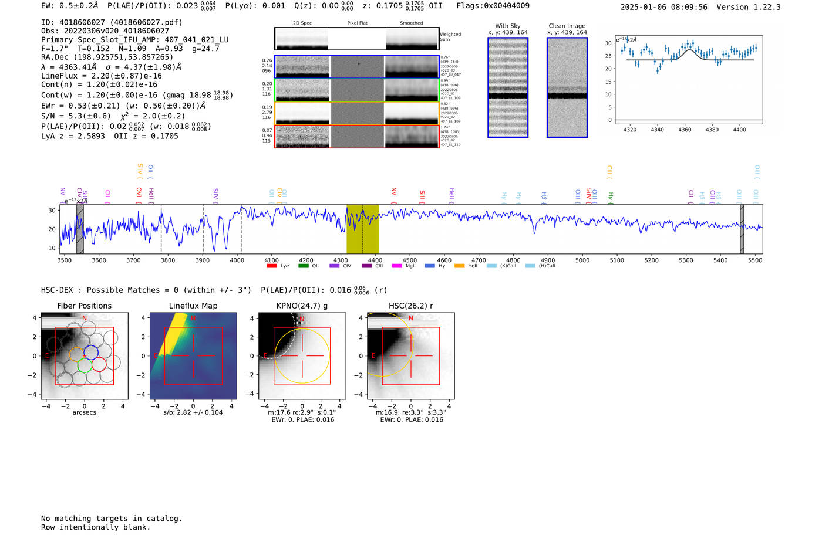Click the Obs: 20220306v020_4018606027 line
Image resolution: width=822 pixels, height=559 pixels.
tap(105, 31)
